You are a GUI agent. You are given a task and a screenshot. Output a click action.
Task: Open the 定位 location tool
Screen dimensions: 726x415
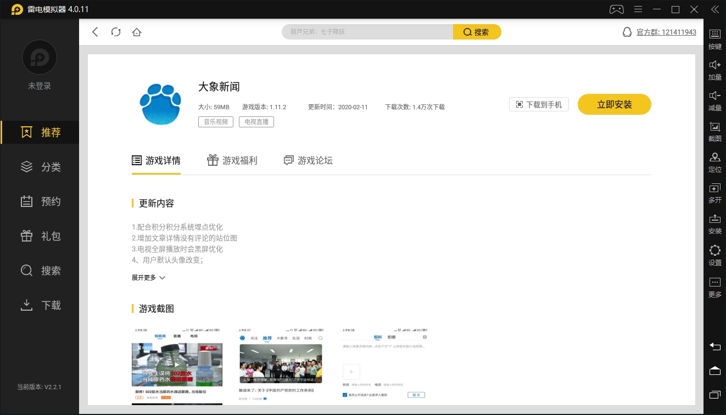(715, 162)
